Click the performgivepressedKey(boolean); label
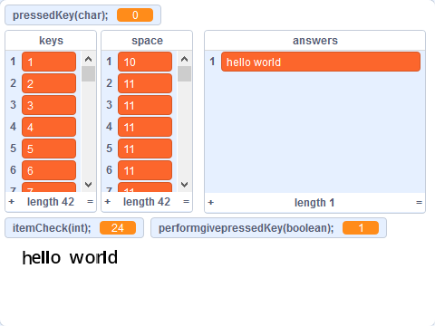 pos(246,228)
